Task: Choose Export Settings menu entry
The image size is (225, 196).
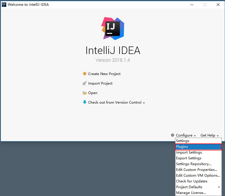Action: click(198, 158)
